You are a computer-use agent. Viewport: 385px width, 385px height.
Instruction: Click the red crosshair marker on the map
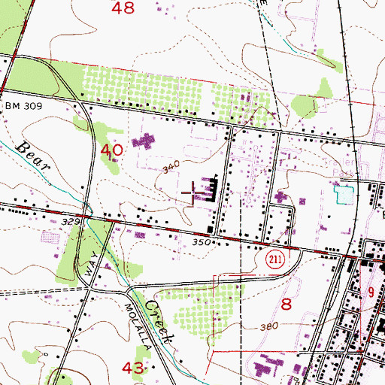click(192, 192)
